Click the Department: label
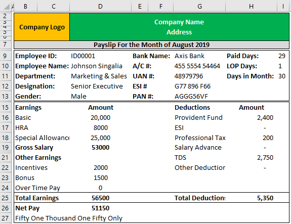Image resolution: width=291 pixels, height=224 pixels. click(x=35, y=76)
